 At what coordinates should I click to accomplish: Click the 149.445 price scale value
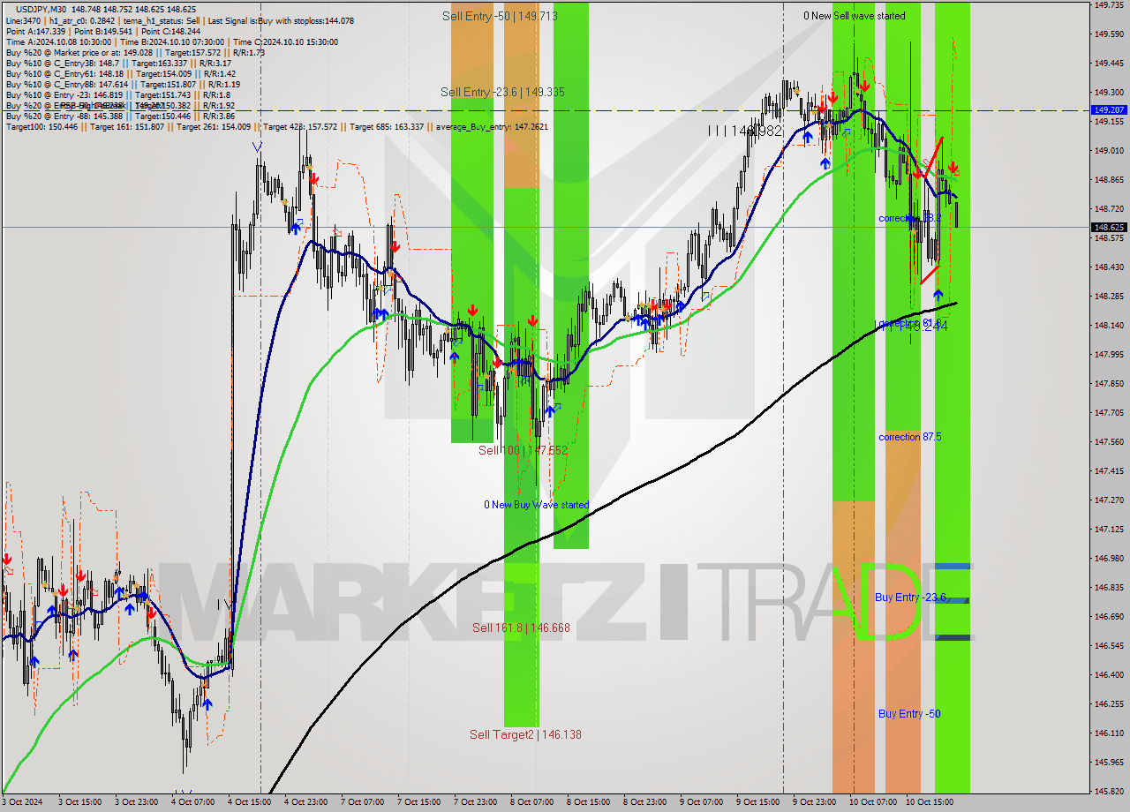[1109, 63]
